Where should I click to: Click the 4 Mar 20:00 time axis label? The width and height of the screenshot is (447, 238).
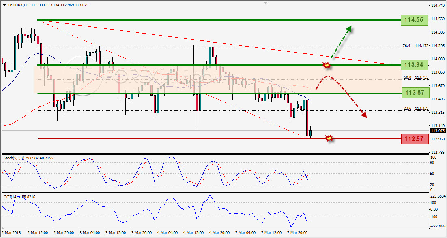(219, 233)
